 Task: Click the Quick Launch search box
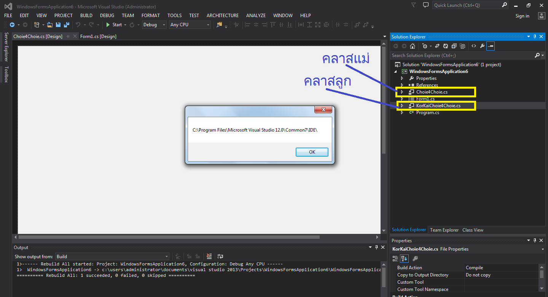(x=470, y=5)
